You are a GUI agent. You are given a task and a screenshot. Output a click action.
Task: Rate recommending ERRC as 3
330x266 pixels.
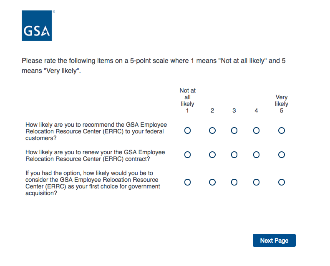click(x=234, y=130)
